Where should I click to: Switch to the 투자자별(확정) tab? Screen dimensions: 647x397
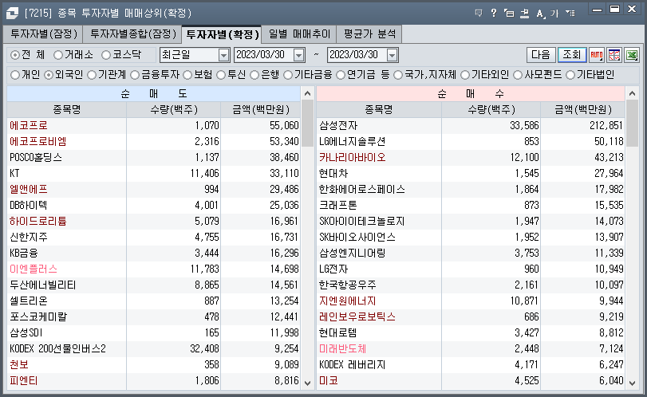(x=222, y=34)
